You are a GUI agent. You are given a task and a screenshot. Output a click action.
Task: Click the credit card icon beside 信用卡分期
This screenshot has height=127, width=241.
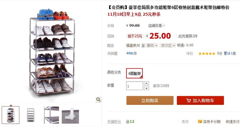coord(200,122)
